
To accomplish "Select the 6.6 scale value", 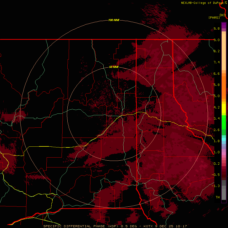I will [217, 73].
